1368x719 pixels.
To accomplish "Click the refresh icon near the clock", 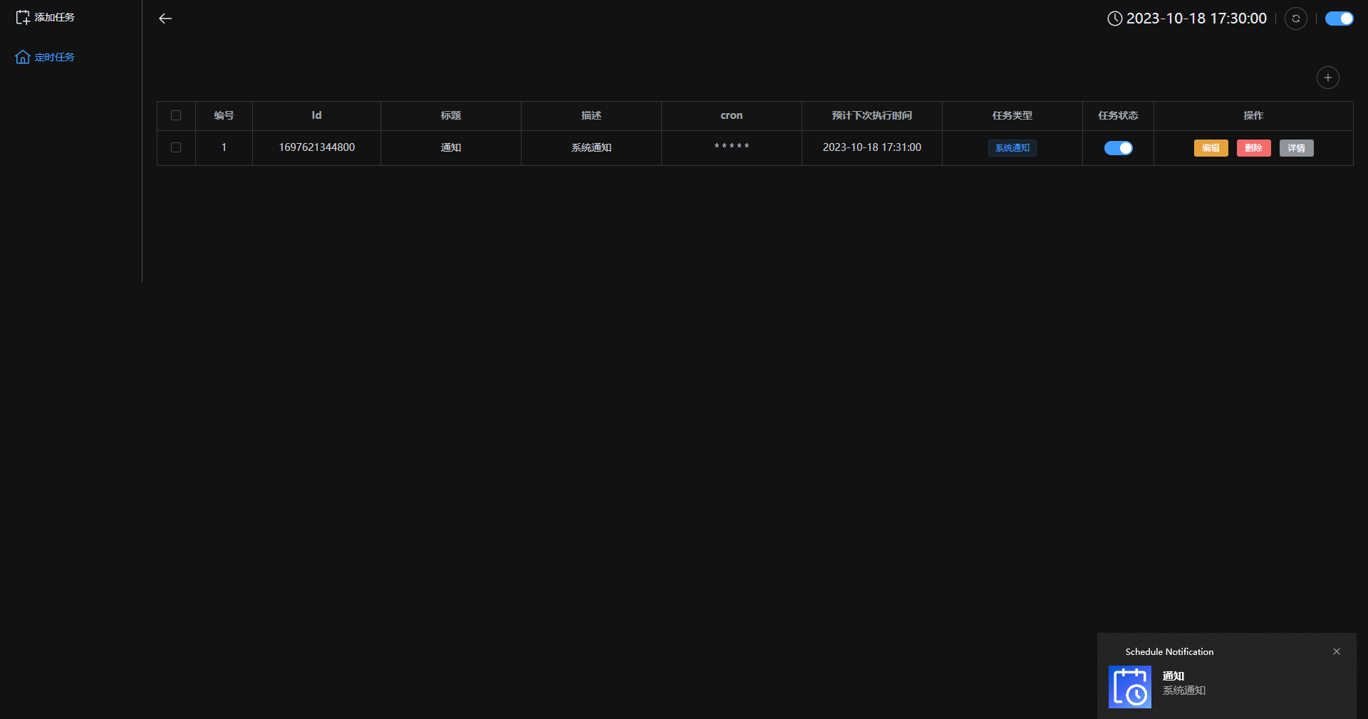I will click(x=1295, y=19).
